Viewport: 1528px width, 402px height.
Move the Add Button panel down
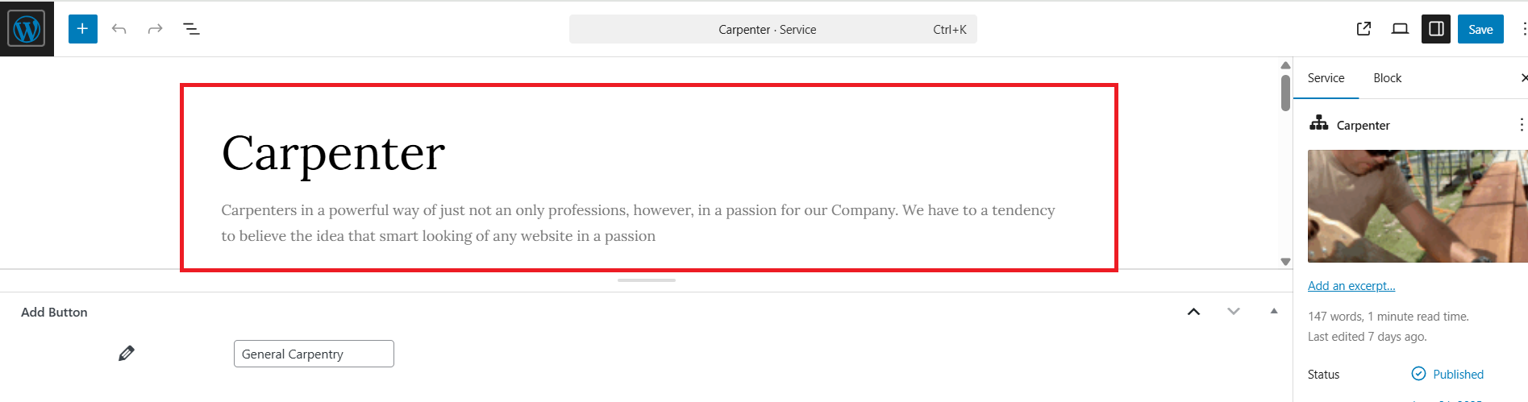pyautogui.click(x=1233, y=312)
